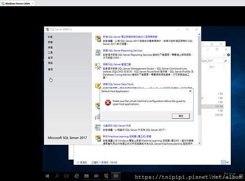Click the VMware vm taskbar icon
245x181 pixels.
pos(116,176)
